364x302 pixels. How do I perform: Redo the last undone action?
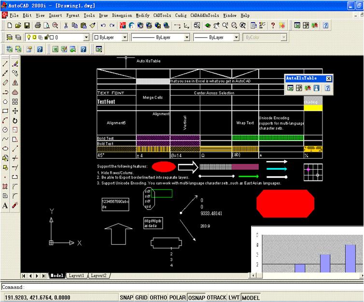point(112,25)
